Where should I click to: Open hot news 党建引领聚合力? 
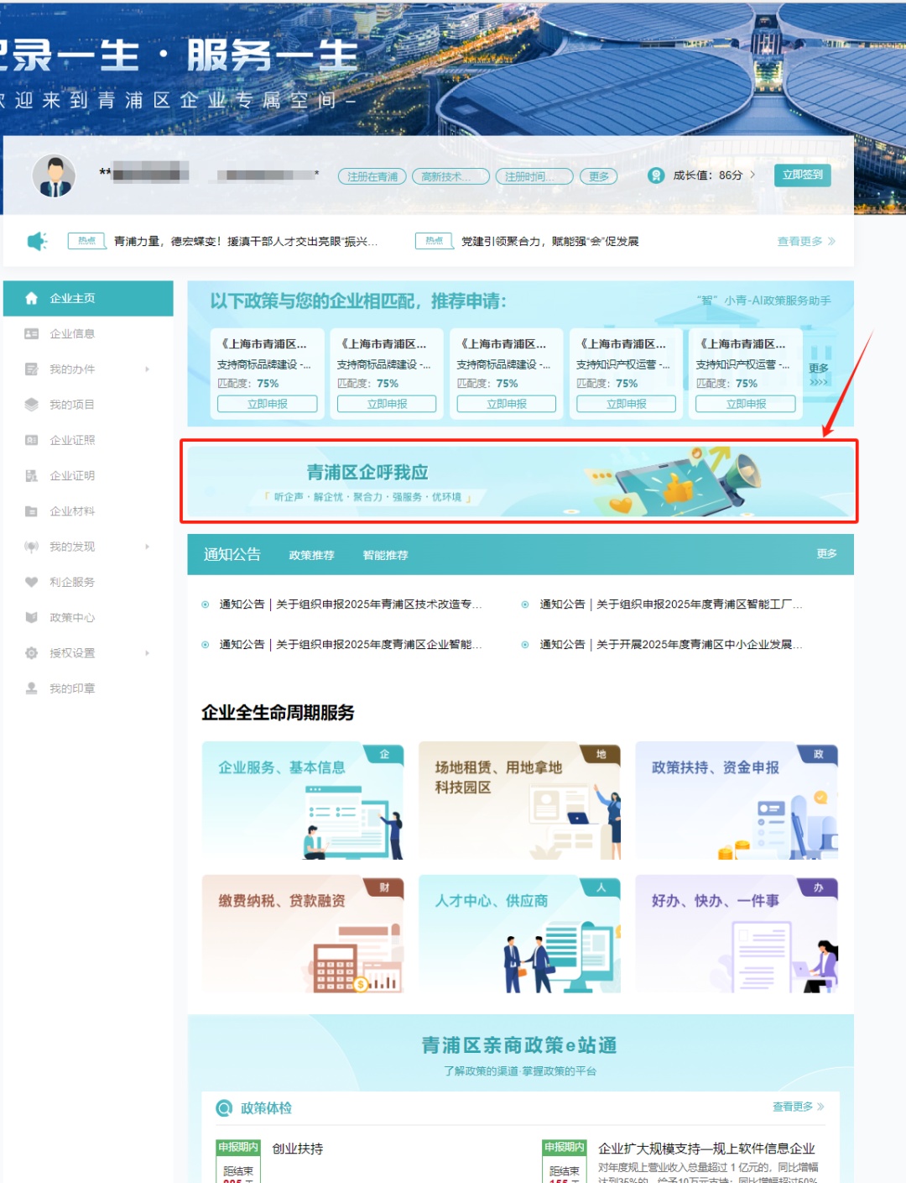(550, 242)
